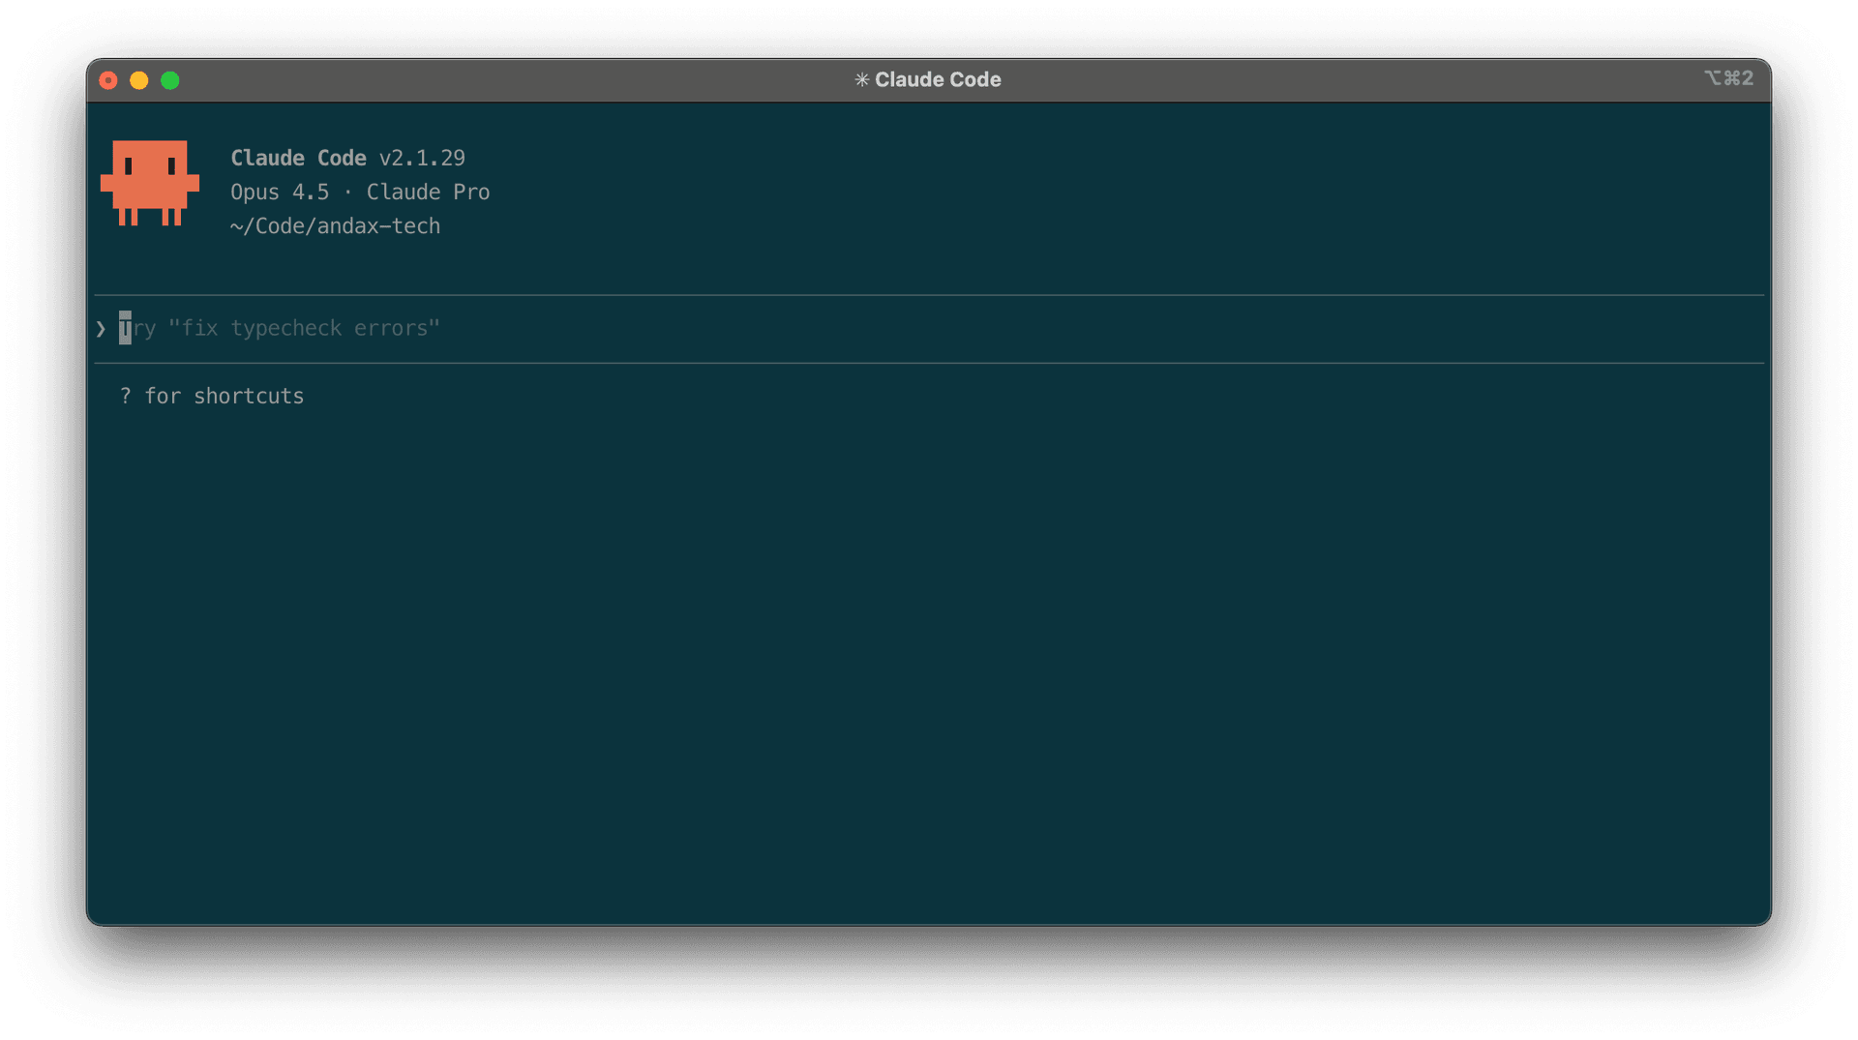The width and height of the screenshot is (1858, 1040).
Task: Maximize the window with the green button
Action: 170,80
